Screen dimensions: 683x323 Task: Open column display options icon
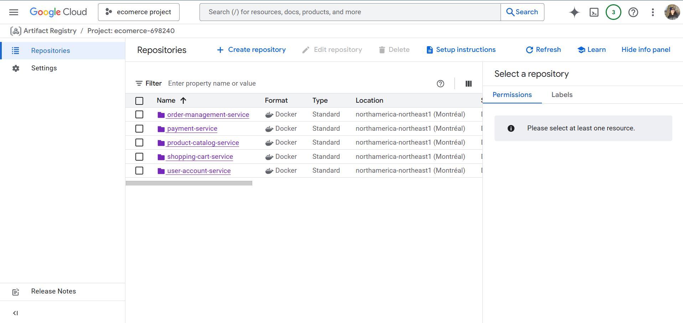pyautogui.click(x=469, y=84)
